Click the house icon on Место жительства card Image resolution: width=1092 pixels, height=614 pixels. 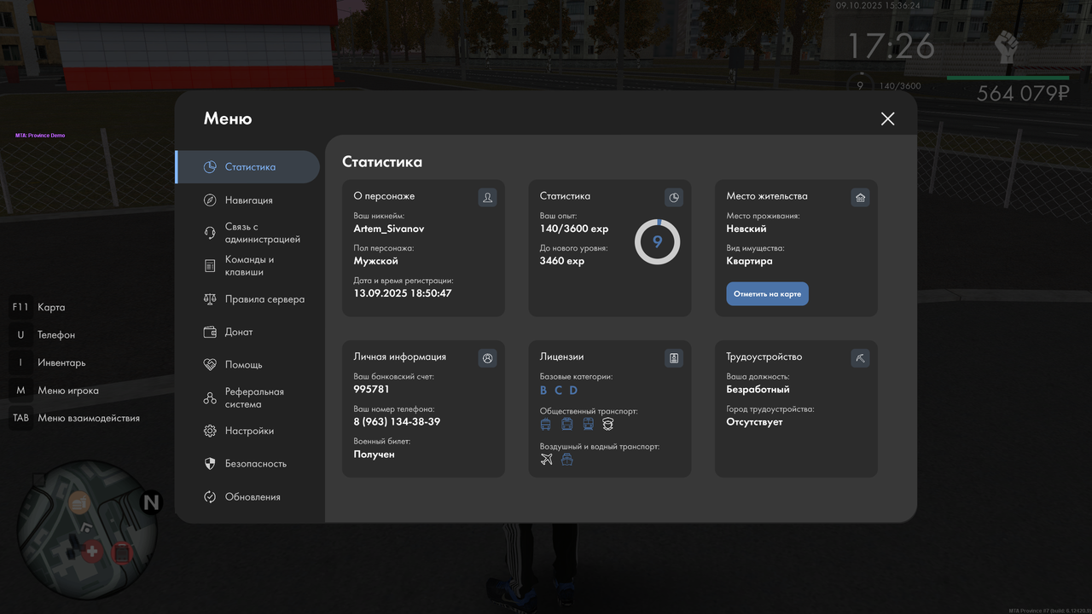coord(860,198)
